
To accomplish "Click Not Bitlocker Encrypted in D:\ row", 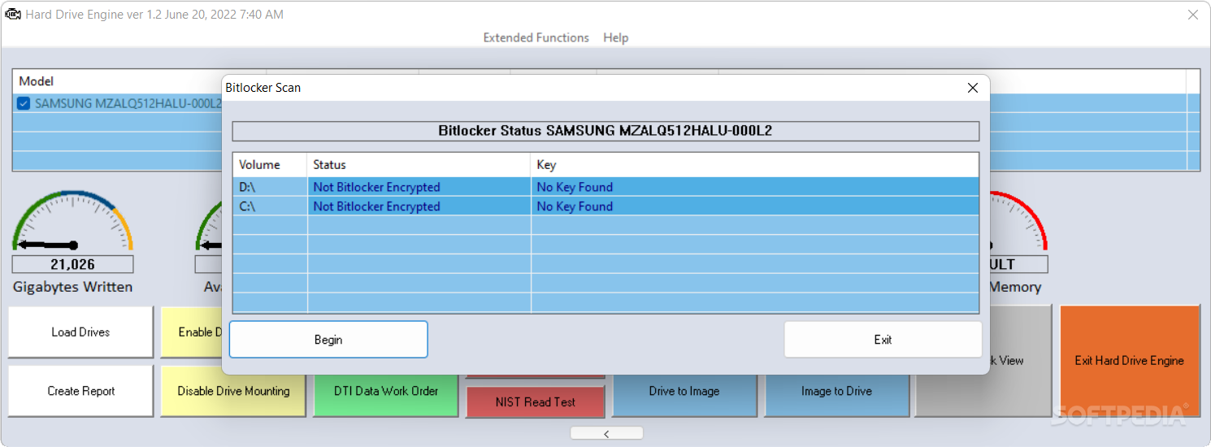I will pos(376,187).
